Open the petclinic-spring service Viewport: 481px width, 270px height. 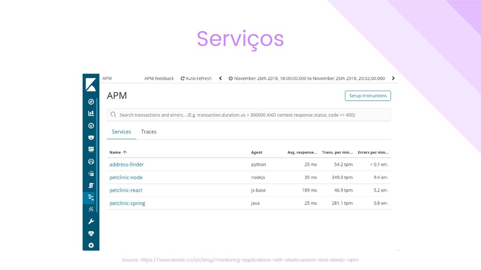coord(127,203)
